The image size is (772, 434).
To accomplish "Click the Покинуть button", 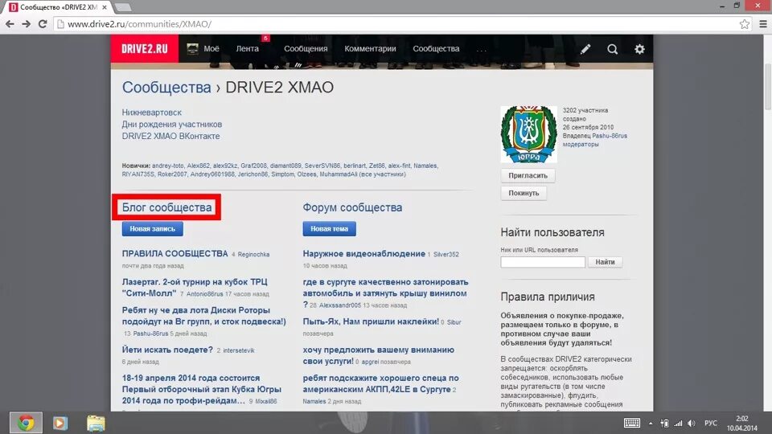I will (x=524, y=193).
